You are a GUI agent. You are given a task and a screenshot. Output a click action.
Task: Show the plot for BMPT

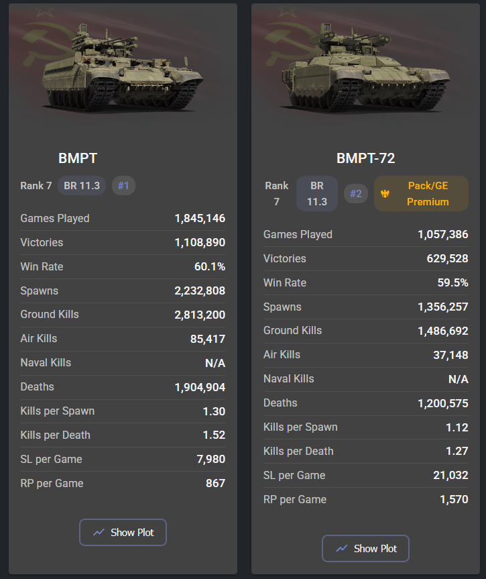click(123, 532)
